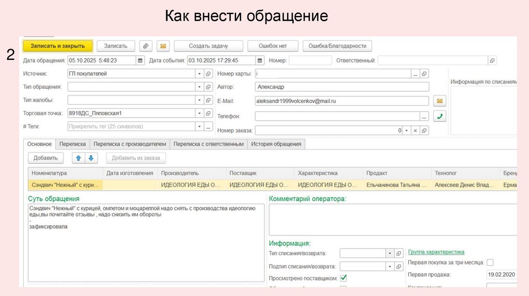The image size is (529, 296).
Task: Move row down with blue arrow
Action: [90, 158]
